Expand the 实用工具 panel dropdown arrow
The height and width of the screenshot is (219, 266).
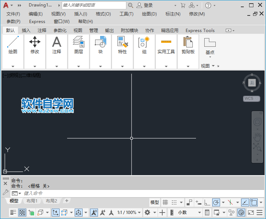[166, 67]
